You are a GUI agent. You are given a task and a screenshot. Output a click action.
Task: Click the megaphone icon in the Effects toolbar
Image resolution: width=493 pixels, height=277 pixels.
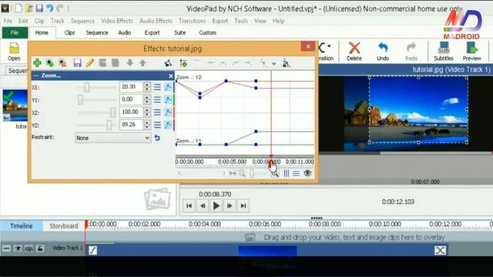168,63
